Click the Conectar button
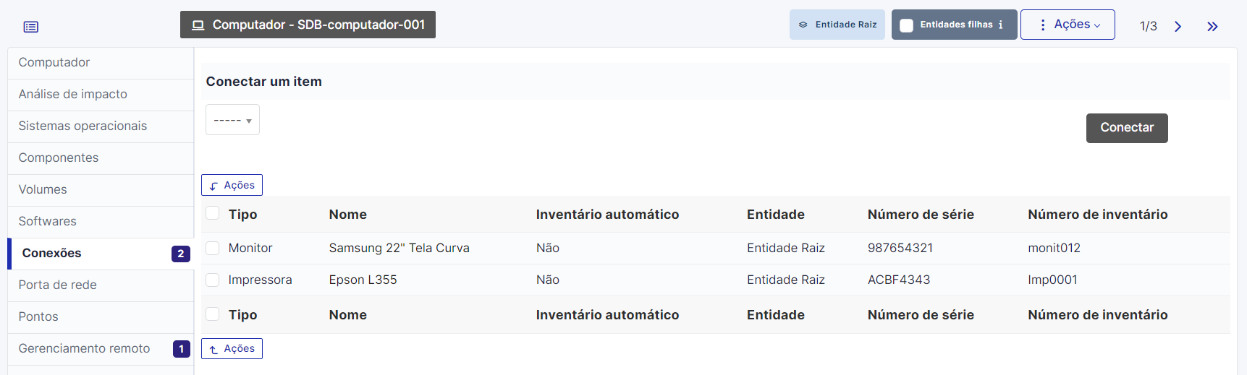 point(1127,128)
